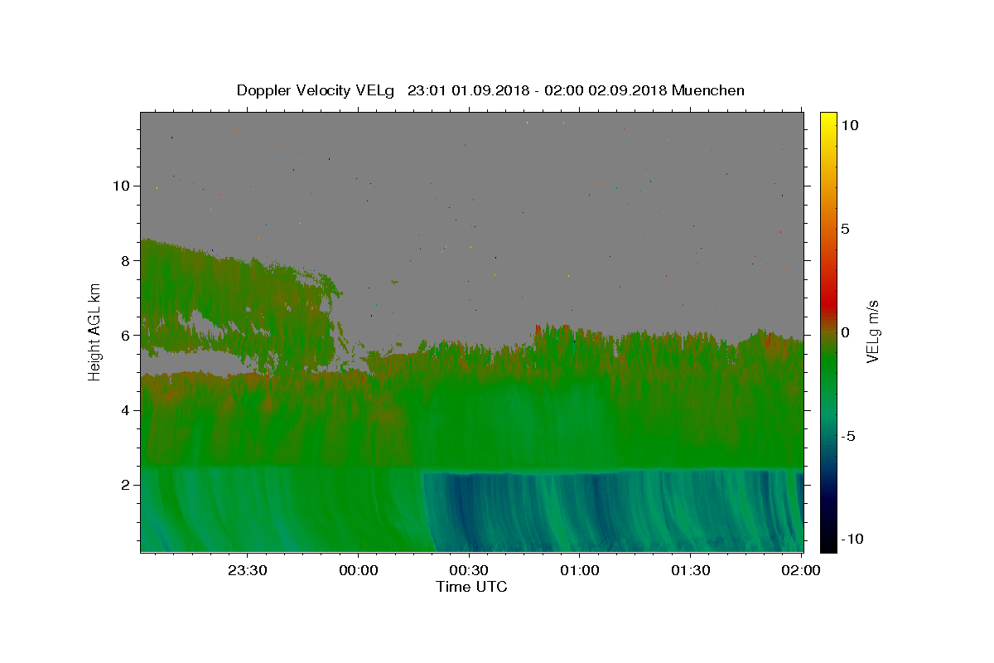Screen dimensions: 994x663
Task: Click the height axis label '6'
Action: click(126, 336)
